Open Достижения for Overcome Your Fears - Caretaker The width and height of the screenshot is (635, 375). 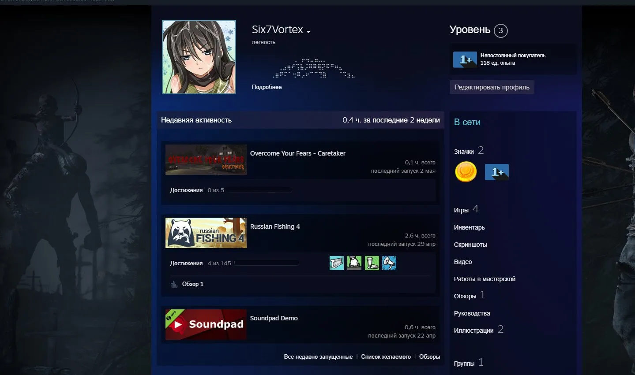point(186,190)
